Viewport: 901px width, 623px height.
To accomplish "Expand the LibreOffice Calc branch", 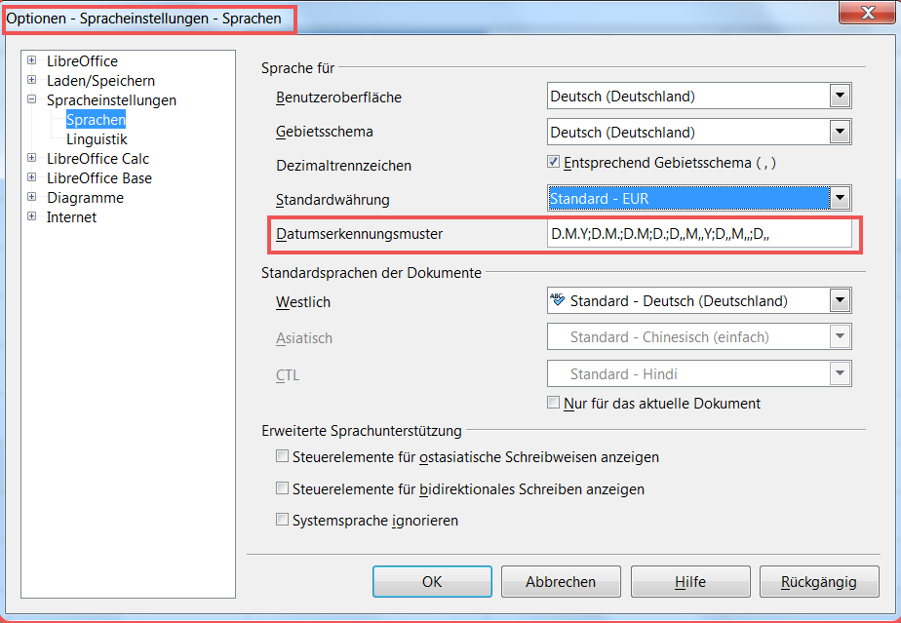I will coord(31,158).
